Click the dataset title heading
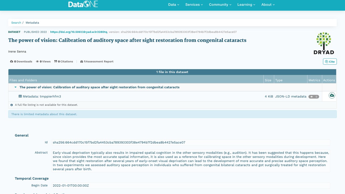Viewport: 345px width, 194px height. click(127, 40)
